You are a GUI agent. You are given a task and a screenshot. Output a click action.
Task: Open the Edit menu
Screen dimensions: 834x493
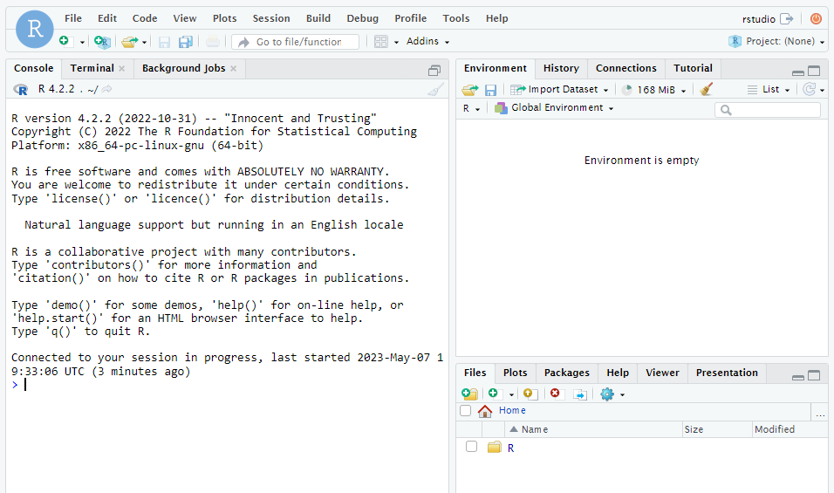tap(107, 18)
